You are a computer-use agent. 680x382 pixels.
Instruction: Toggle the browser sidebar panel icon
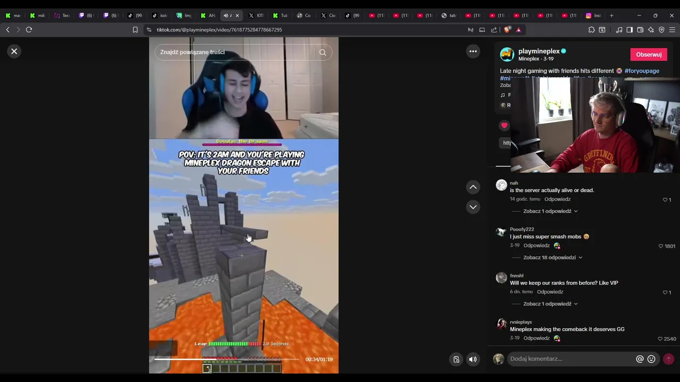(x=630, y=30)
